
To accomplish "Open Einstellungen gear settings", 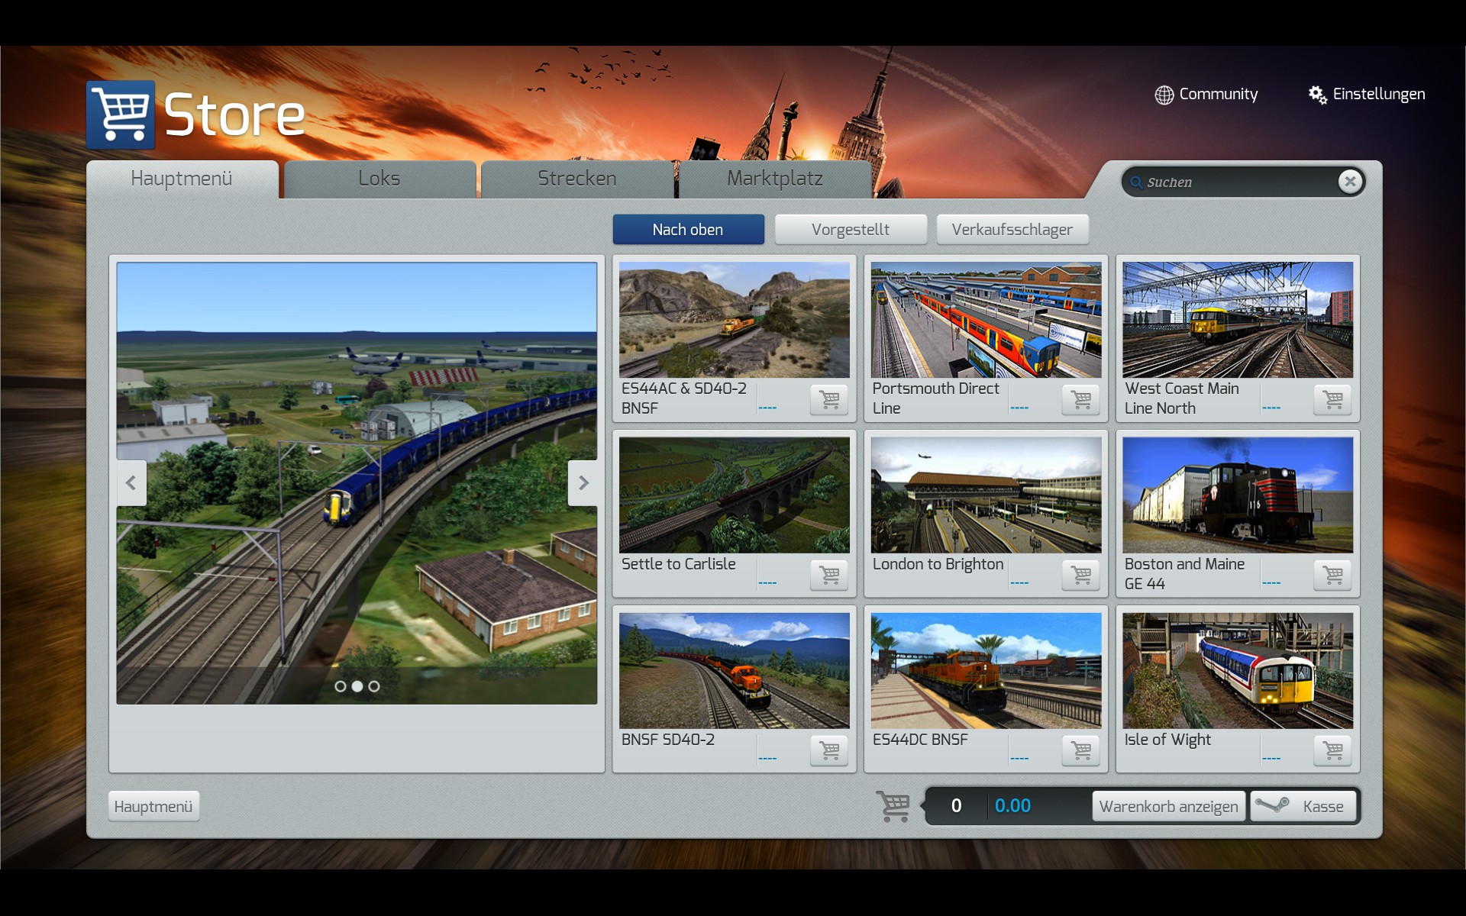I will 1367,95.
